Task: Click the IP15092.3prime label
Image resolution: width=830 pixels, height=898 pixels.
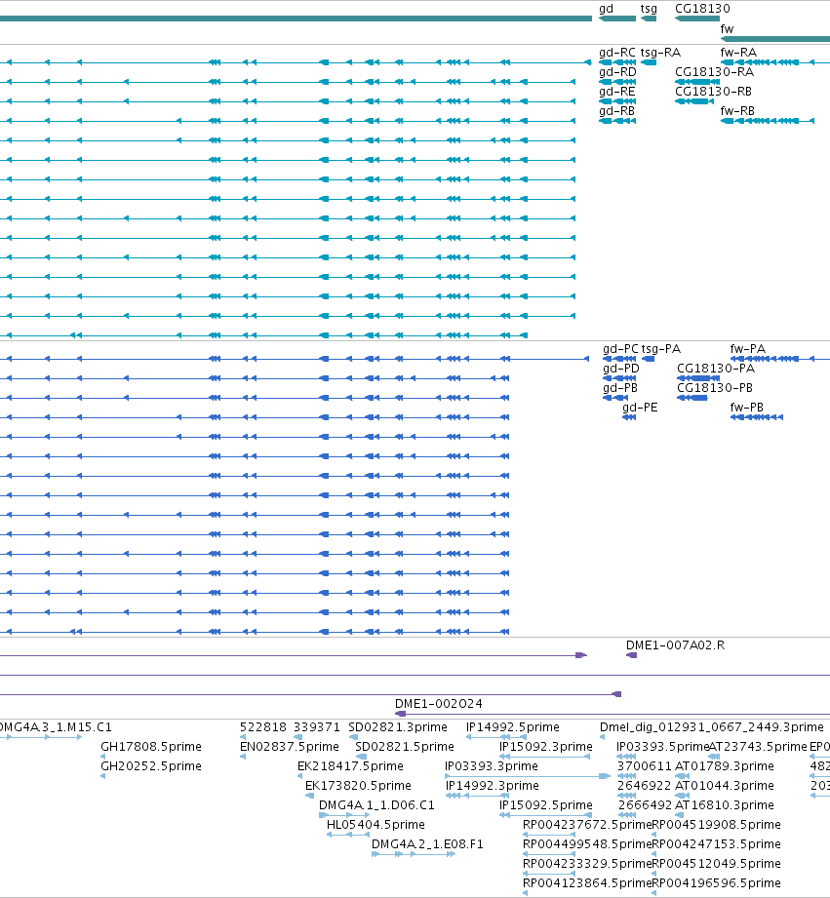Action: tap(546, 747)
